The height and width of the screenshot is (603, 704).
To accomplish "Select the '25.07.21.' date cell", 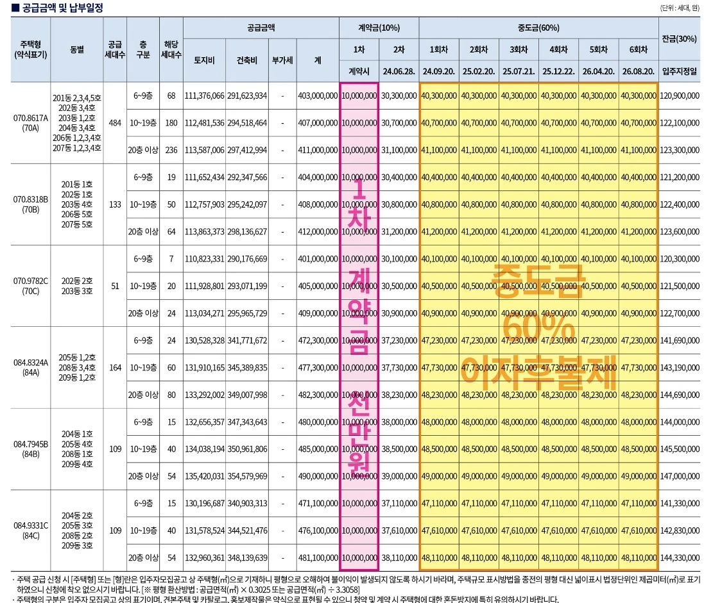I will [x=519, y=71].
